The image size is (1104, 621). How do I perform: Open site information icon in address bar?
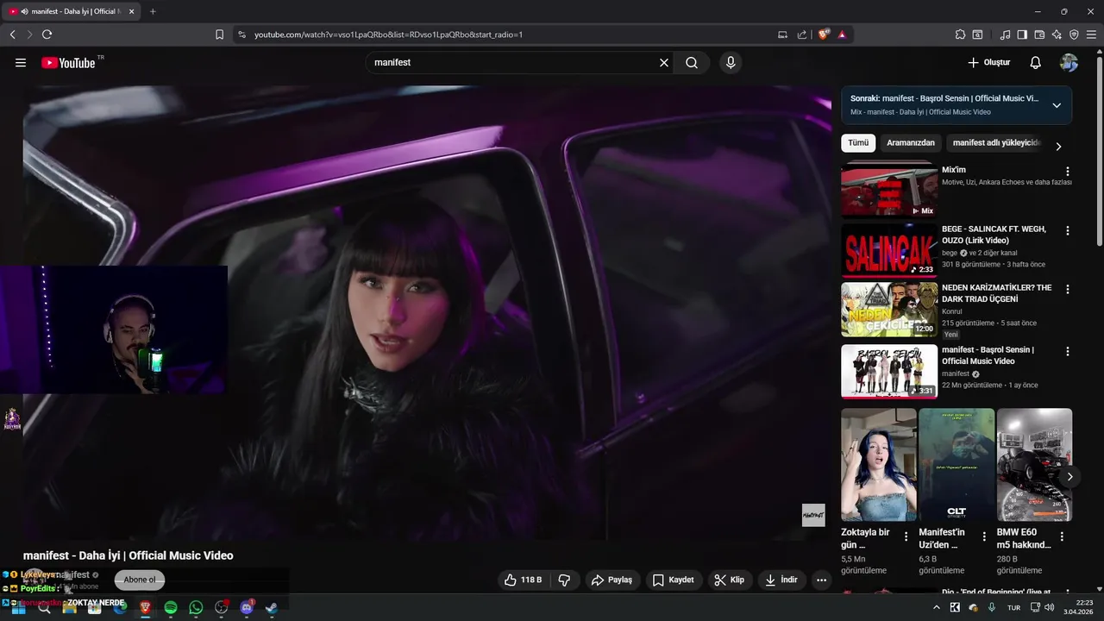coord(241,34)
